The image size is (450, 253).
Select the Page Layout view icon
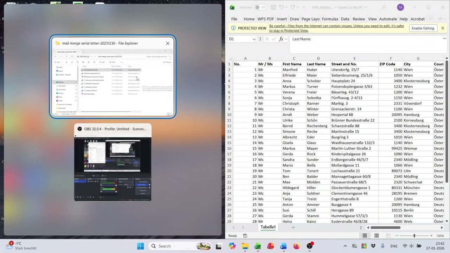377,236
